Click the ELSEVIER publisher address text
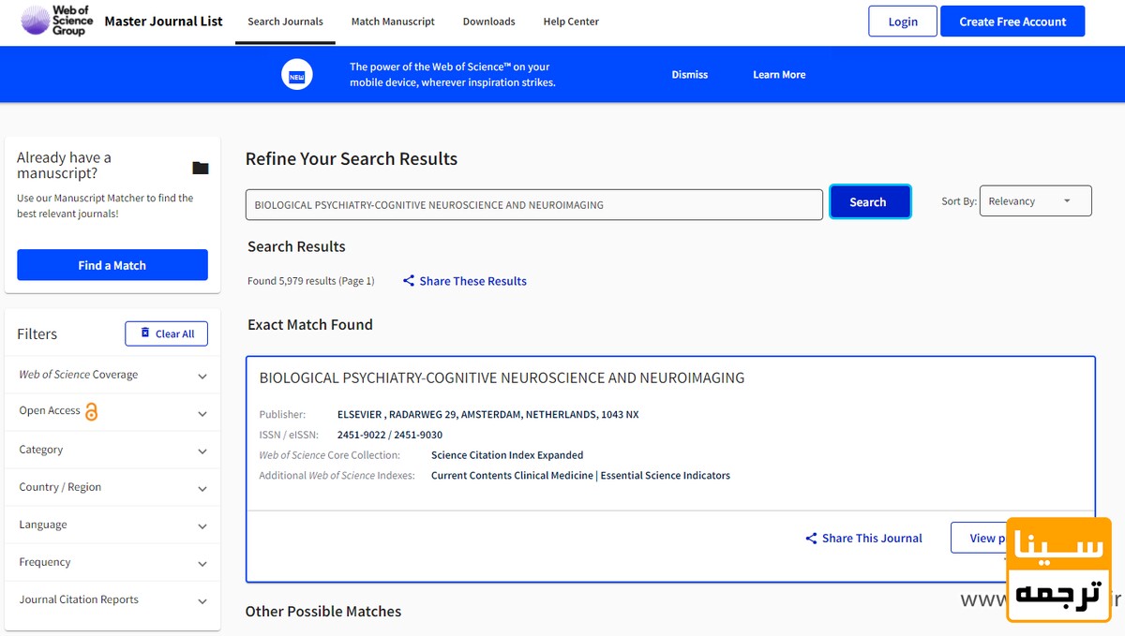This screenshot has height=636, width=1125. coord(487,414)
